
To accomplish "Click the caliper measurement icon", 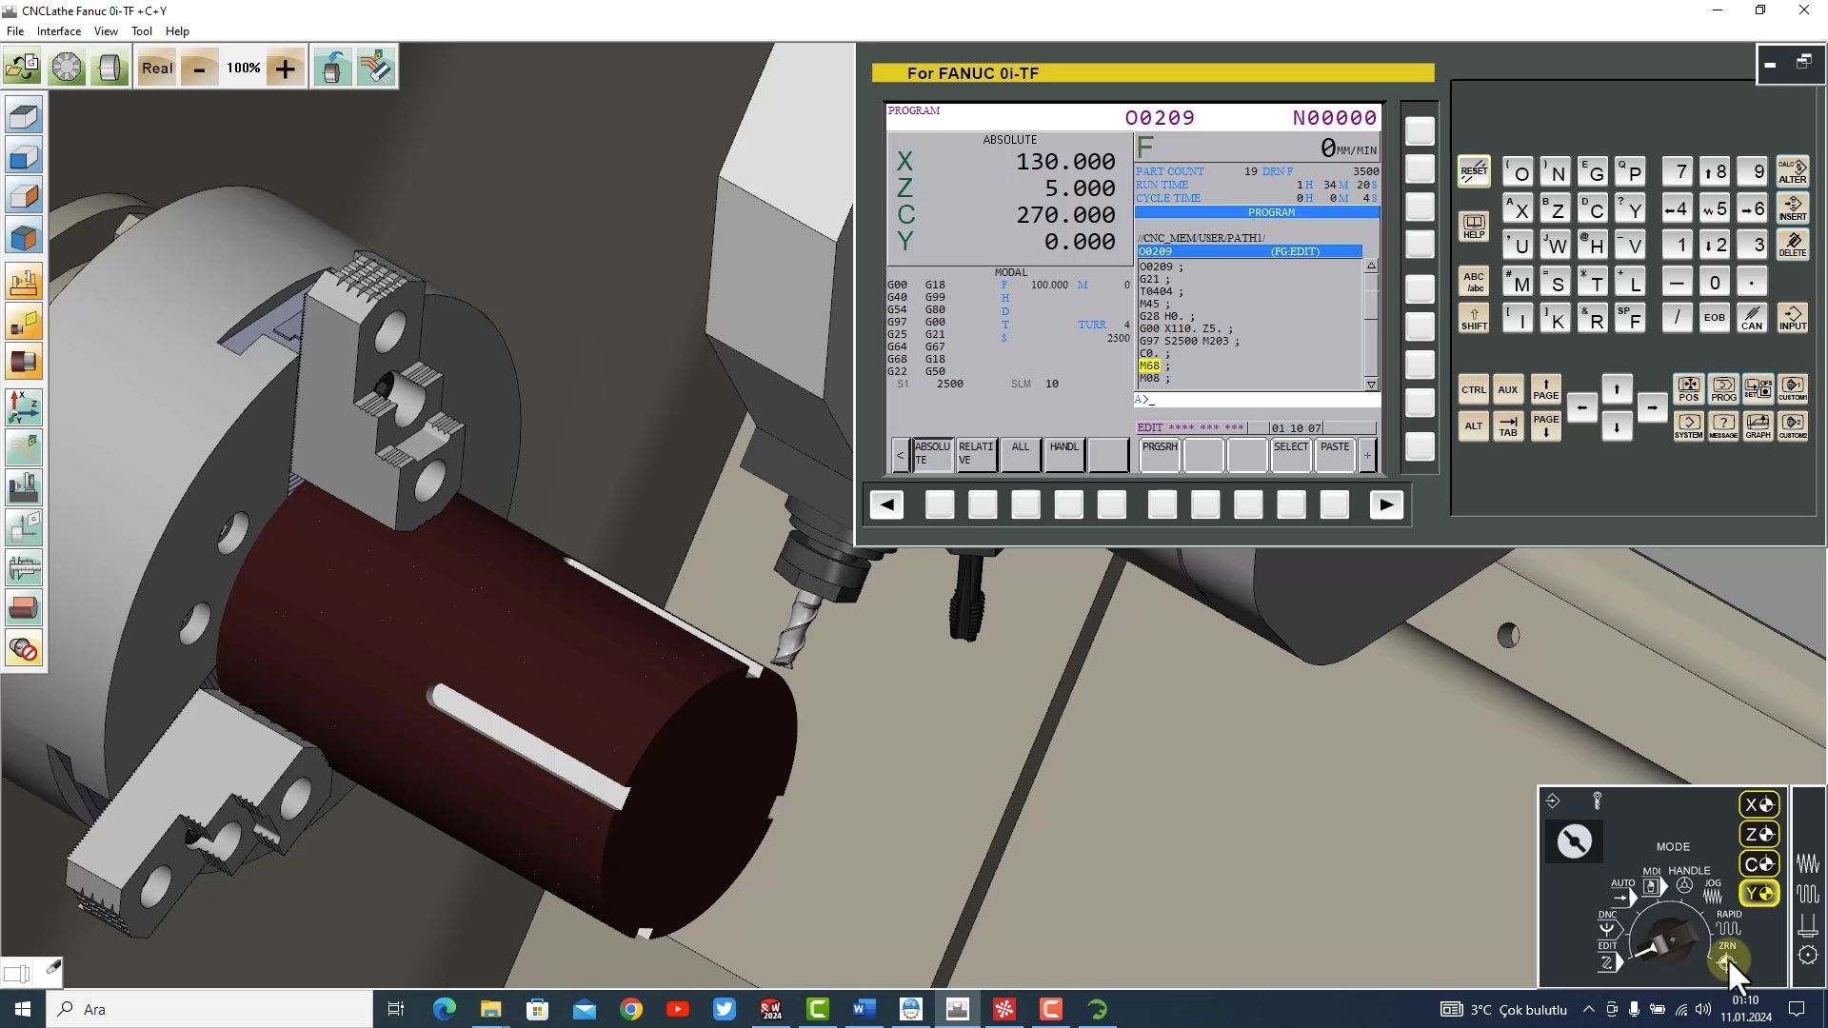I will point(24,568).
